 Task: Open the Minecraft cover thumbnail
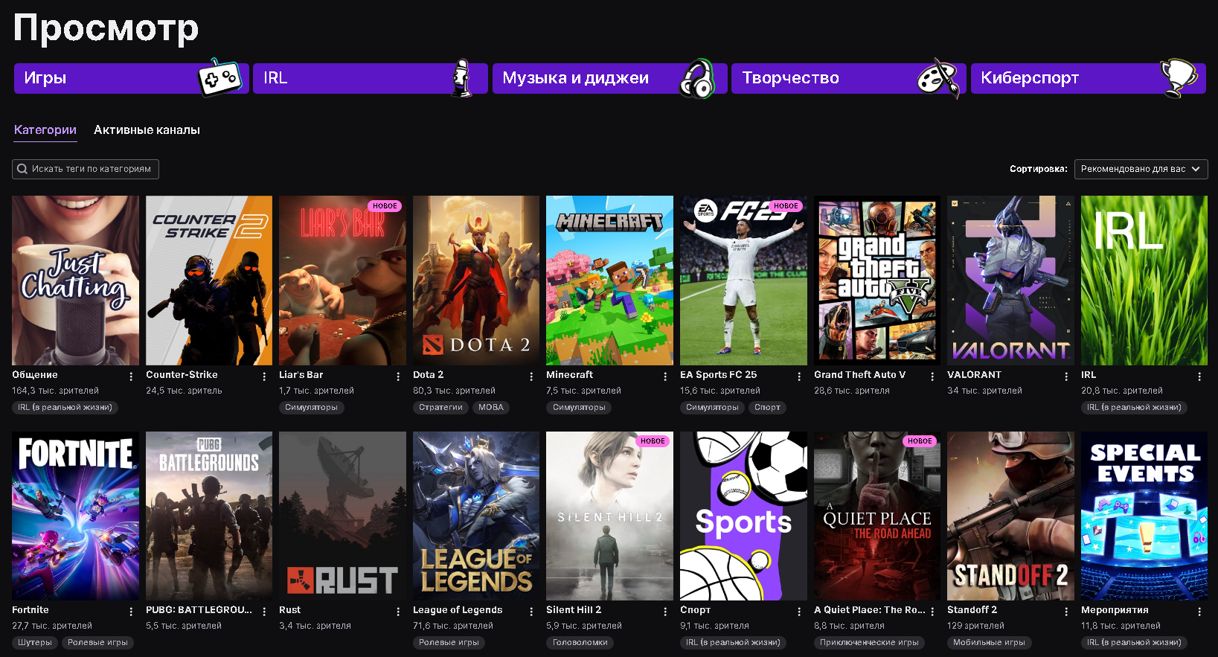click(609, 281)
